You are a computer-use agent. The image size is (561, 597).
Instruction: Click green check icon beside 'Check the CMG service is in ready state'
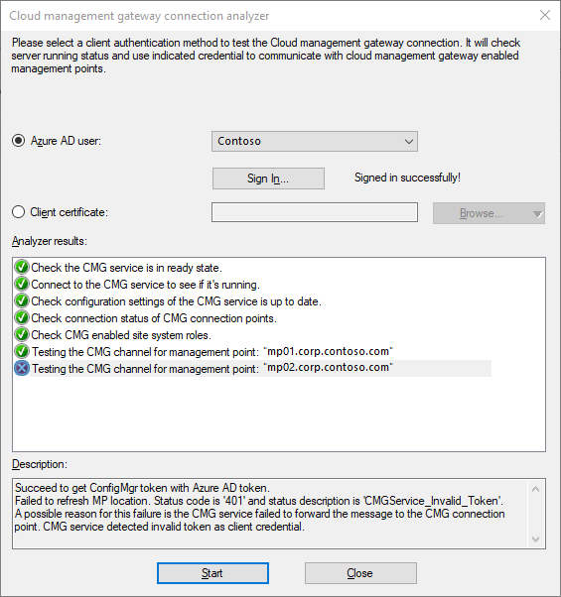pos(22,268)
